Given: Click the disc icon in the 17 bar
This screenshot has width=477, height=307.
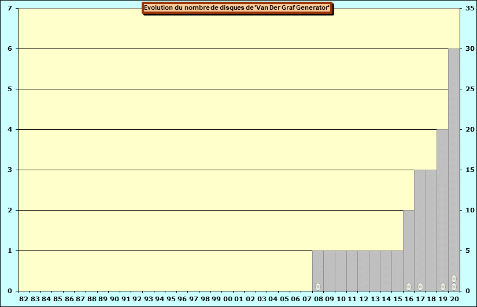Looking at the screenshot, I should (420, 286).
